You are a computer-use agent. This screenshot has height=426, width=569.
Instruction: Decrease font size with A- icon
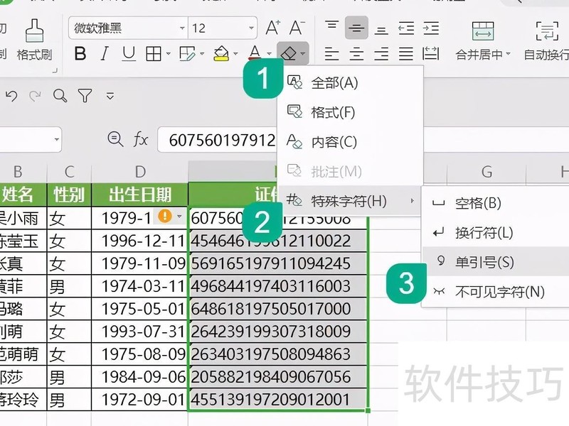(297, 28)
